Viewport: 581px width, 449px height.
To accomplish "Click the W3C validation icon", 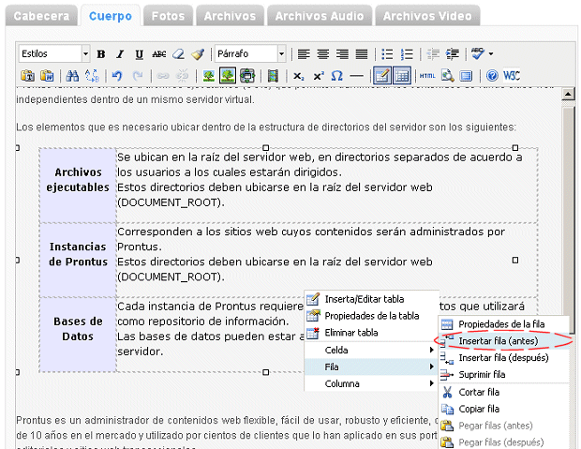I will pyautogui.click(x=512, y=76).
